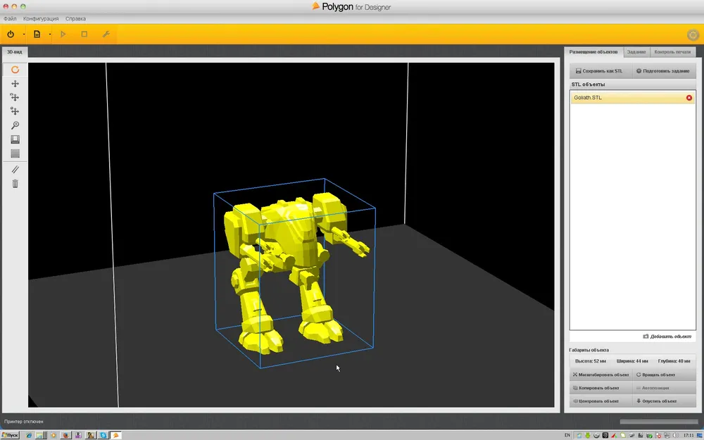Remove Goliath.STL with red X
The image size is (704, 440).
click(689, 98)
